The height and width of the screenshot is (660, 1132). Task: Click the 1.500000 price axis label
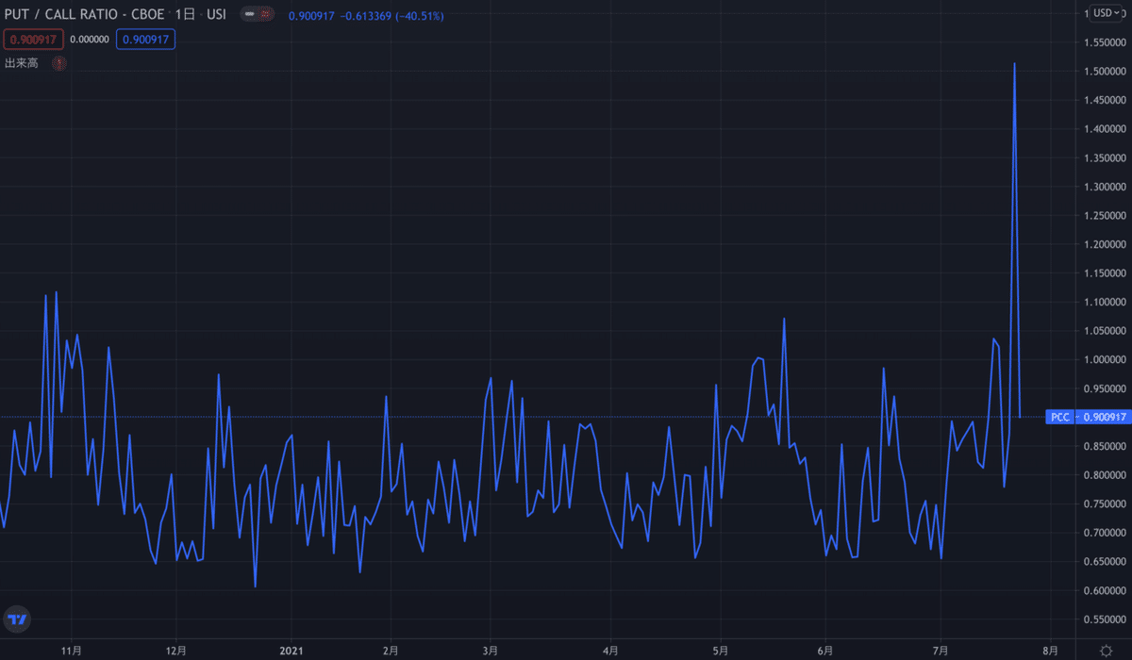click(x=1106, y=72)
